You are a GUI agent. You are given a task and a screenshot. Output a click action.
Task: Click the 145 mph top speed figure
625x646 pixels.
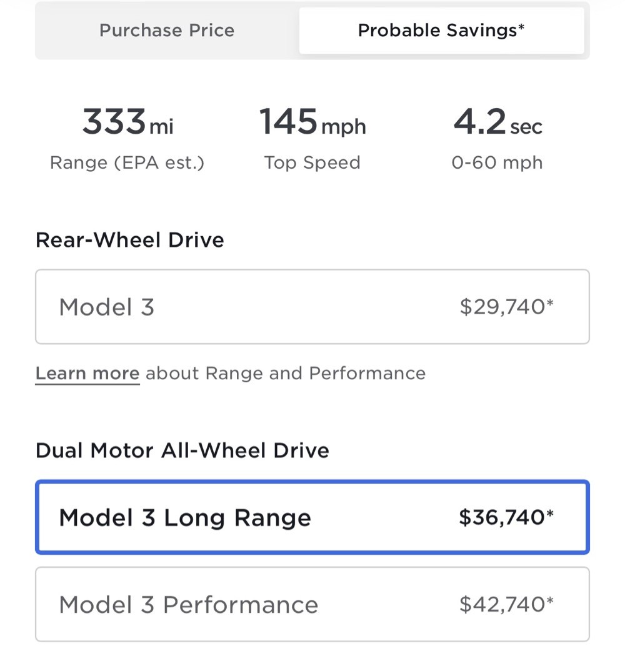point(312,122)
